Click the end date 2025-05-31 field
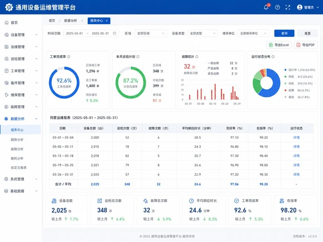 coord(100,33)
